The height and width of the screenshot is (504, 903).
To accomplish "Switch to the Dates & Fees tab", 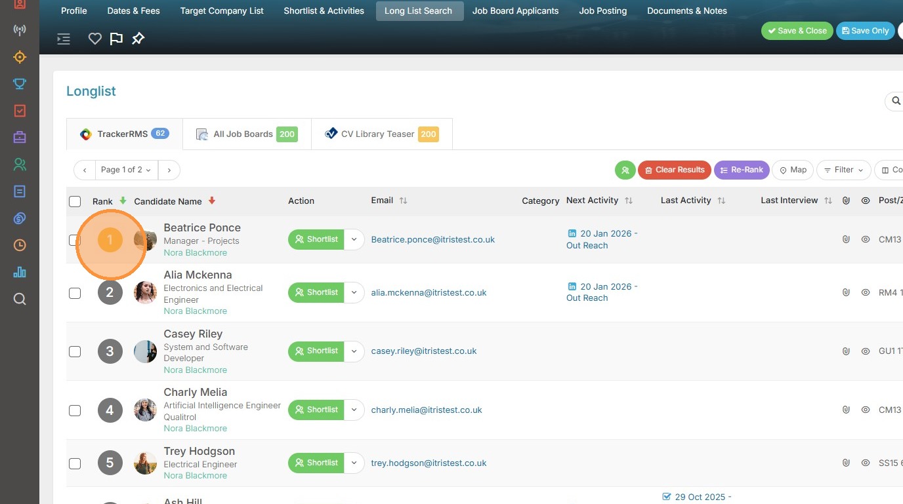I will click(134, 10).
